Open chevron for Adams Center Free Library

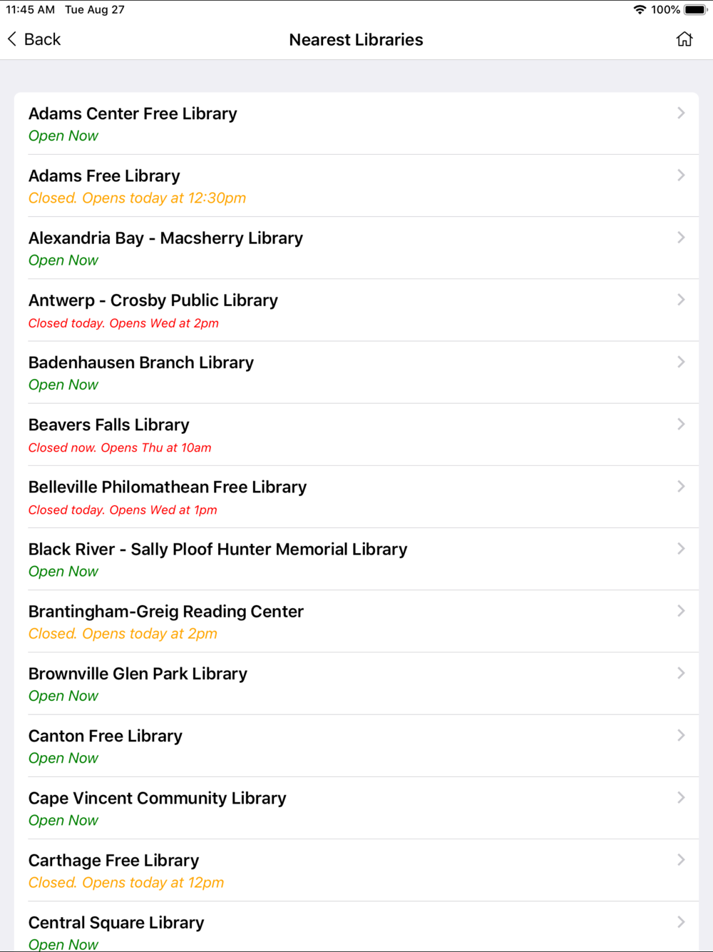point(681,113)
